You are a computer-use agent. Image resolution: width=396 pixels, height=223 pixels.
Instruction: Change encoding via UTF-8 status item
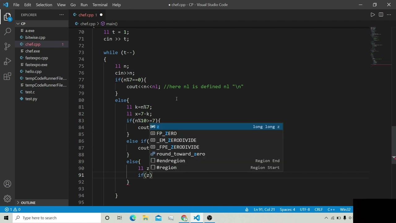pyautogui.click(x=305, y=210)
